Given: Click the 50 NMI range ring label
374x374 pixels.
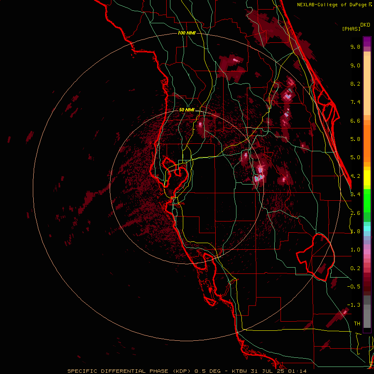Looking at the screenshot, I should (x=187, y=110).
